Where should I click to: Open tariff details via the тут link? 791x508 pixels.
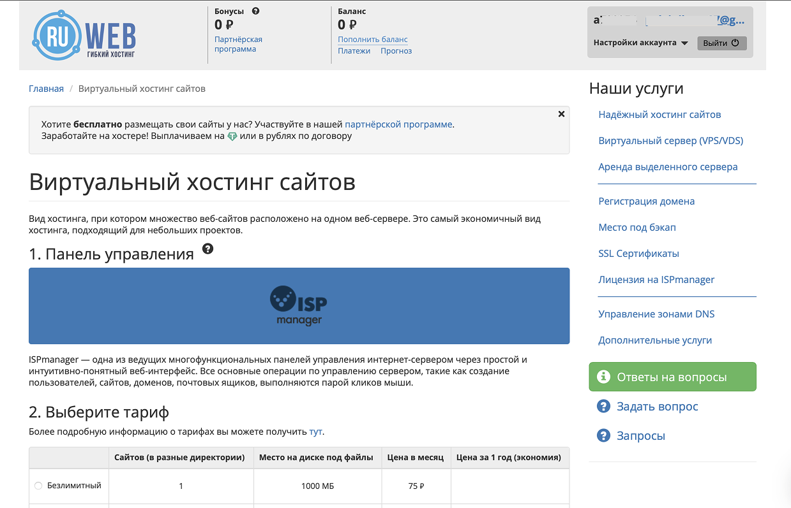315,432
